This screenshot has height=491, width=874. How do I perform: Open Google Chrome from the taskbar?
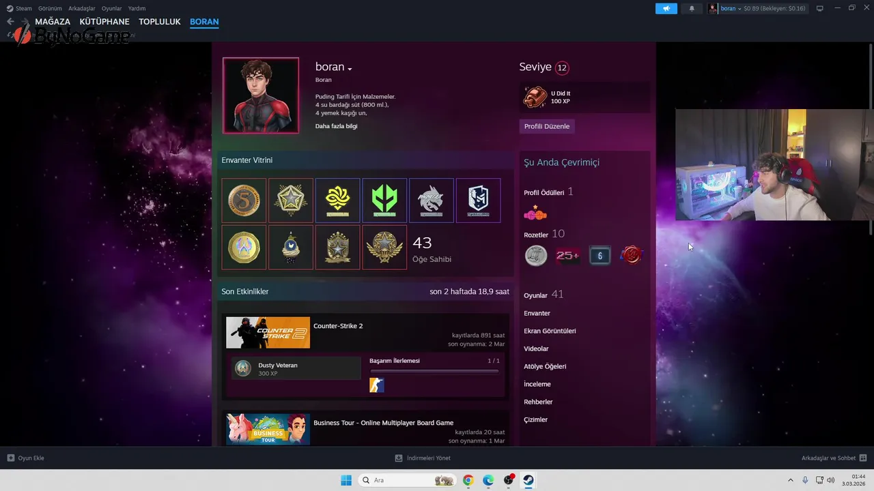point(468,480)
